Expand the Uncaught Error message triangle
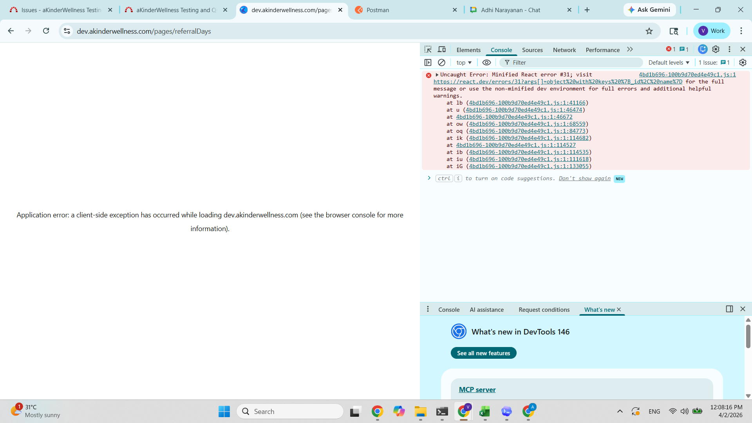 437,74
